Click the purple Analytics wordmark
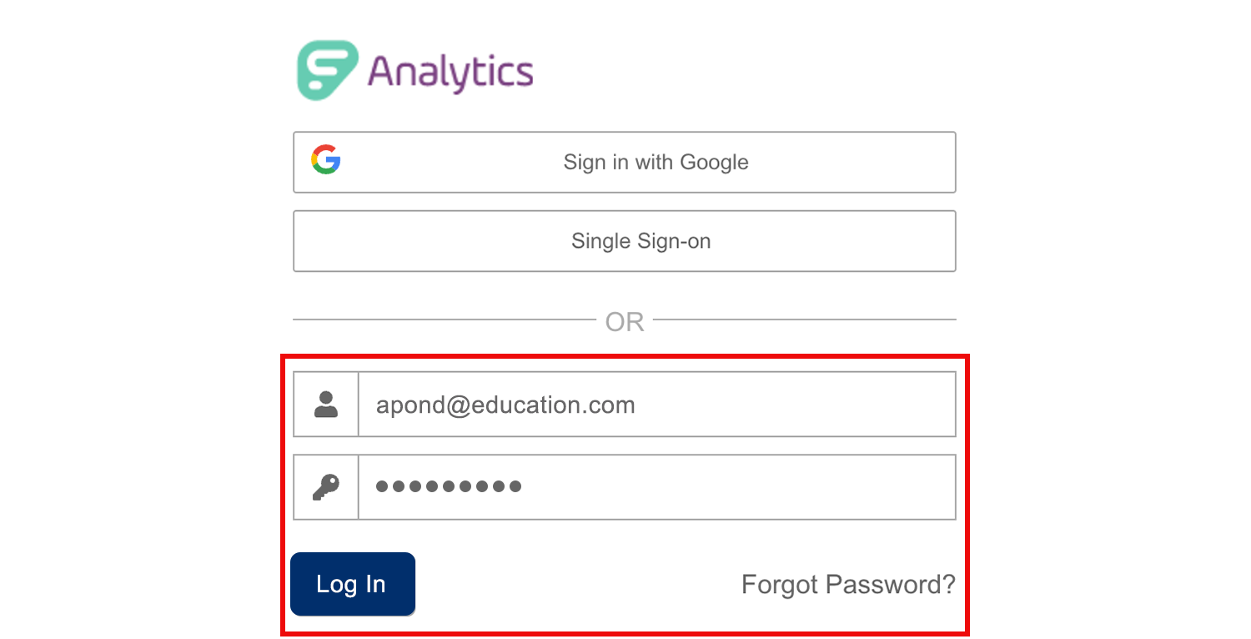This screenshot has width=1251, height=639. pos(450,72)
